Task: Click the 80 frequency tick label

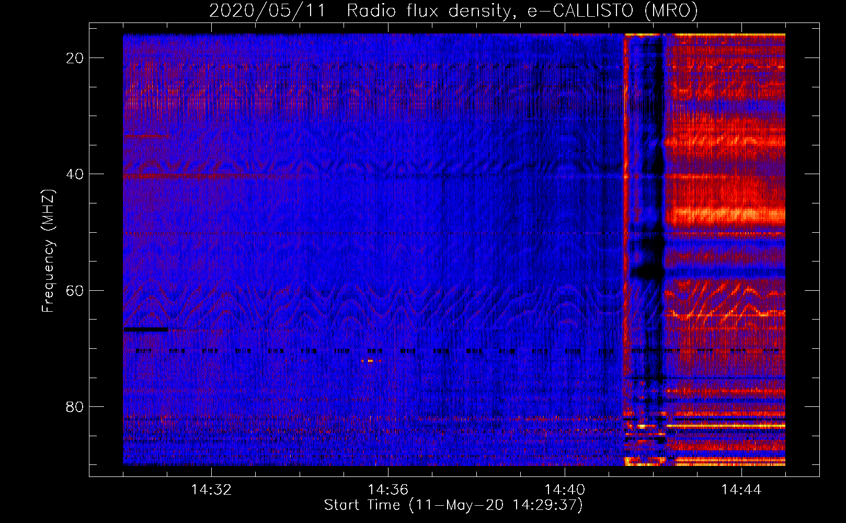Action: 75,406
